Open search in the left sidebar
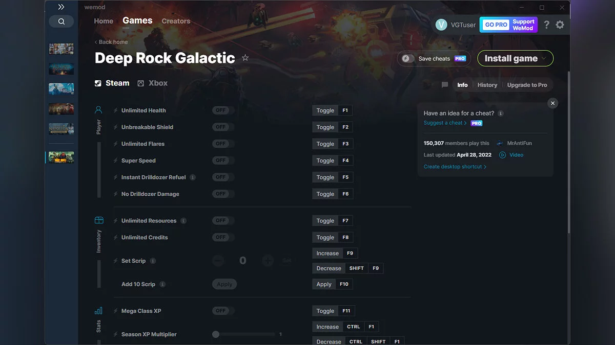The height and width of the screenshot is (345, 615). (x=61, y=21)
